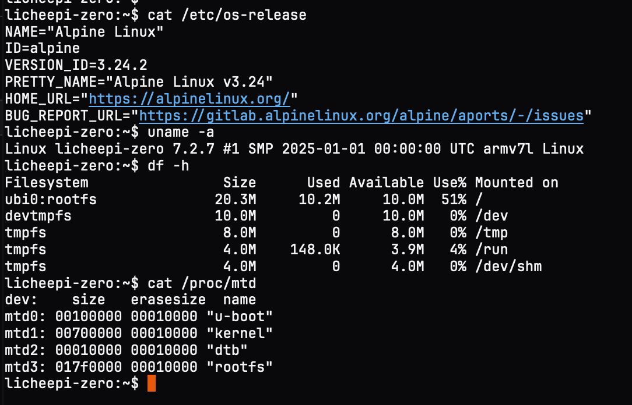
Task: Click the mtd0 device label
Action: coord(26,317)
